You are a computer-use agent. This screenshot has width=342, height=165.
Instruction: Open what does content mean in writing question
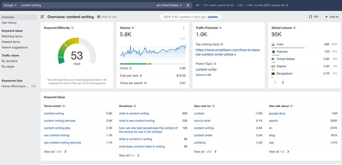point(142,147)
